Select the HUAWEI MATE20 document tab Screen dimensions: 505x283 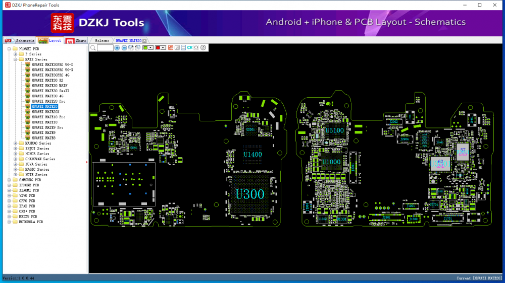(128, 41)
